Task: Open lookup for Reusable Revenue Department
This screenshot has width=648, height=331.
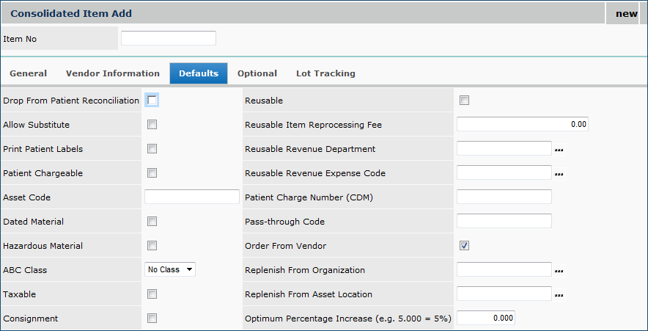Action: [x=559, y=150]
